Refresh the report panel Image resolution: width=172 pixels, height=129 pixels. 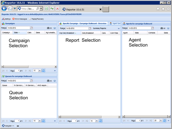(x=100, y=121)
